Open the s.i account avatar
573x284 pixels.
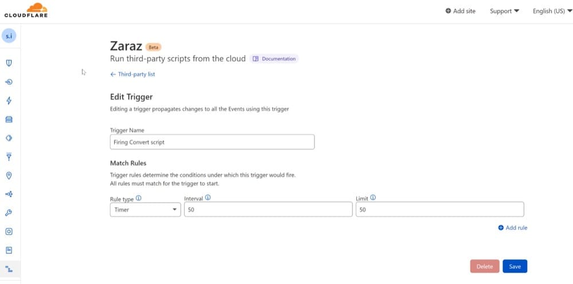[9, 36]
